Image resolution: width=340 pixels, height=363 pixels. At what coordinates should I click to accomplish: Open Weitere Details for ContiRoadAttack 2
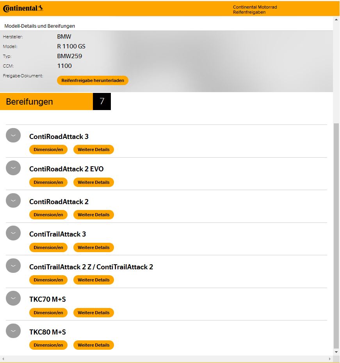pyautogui.click(x=94, y=215)
